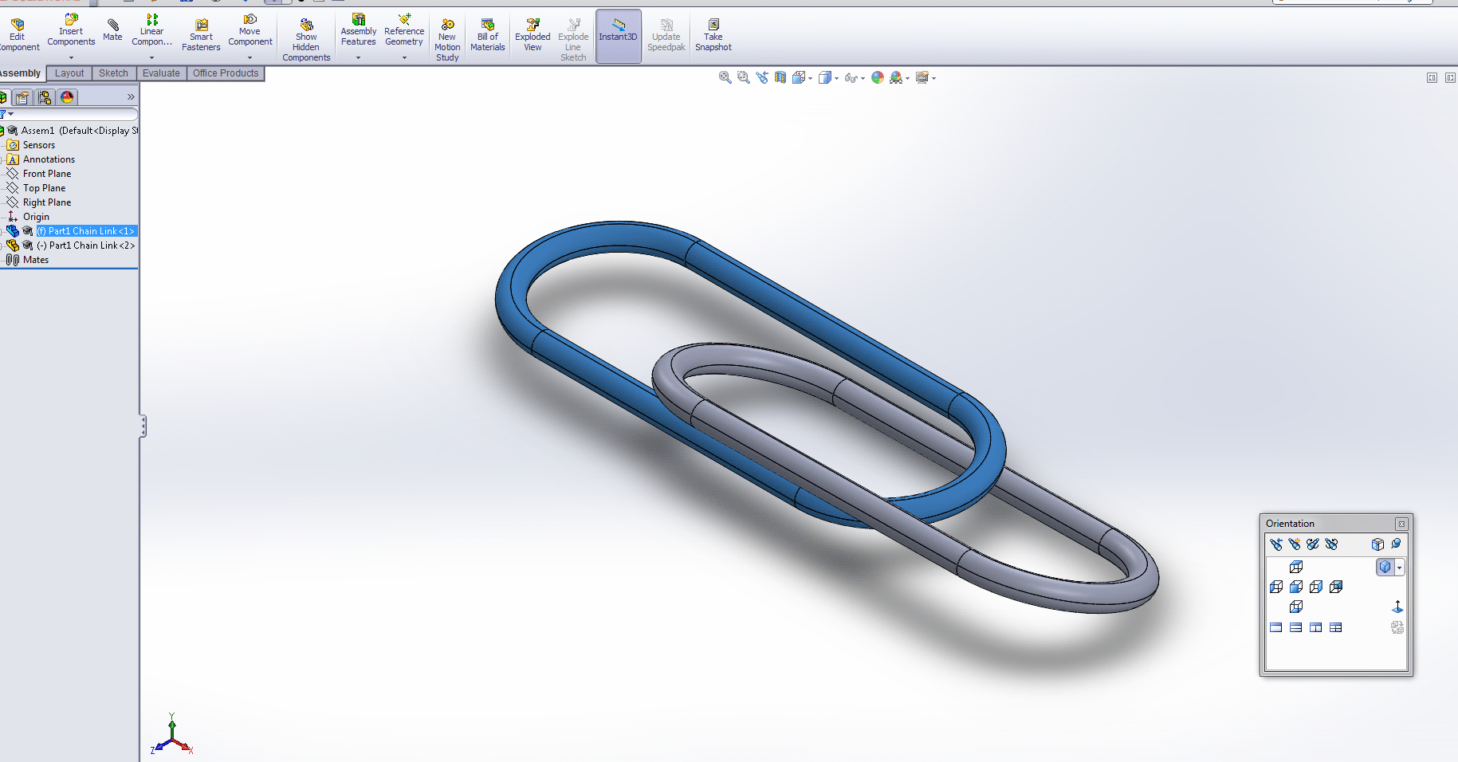1458x762 pixels.
Task: Click Smart Fasteners in the toolbar
Action: click(x=201, y=36)
